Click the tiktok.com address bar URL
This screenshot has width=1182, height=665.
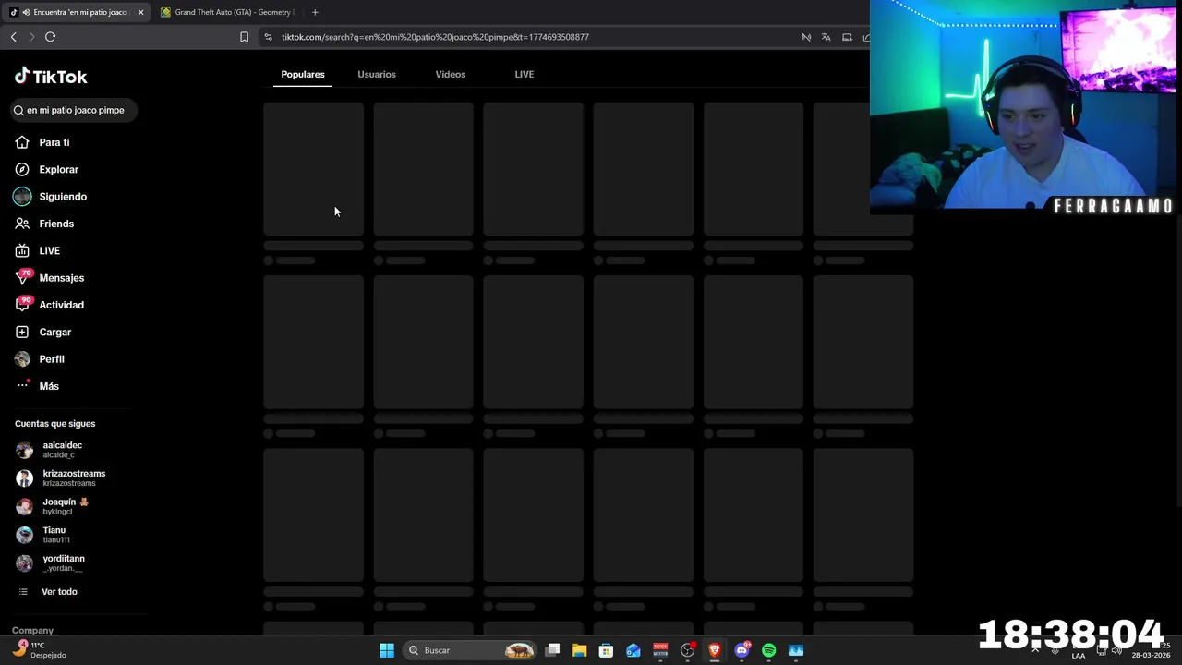pyautogui.click(x=435, y=37)
